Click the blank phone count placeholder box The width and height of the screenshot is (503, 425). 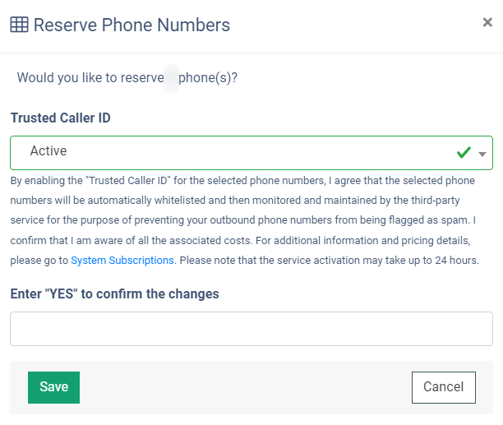[171, 78]
